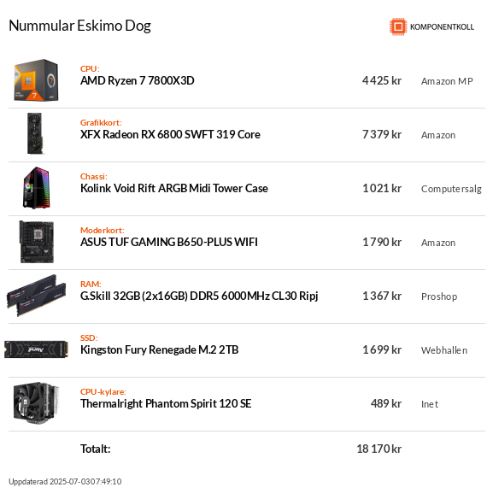Open the AMD Ryzen 7 7800X3D box image
The width and height of the screenshot is (493, 493).
[x=36, y=80]
